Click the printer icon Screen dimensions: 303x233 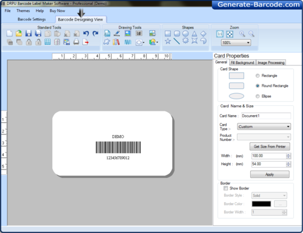click(76, 42)
